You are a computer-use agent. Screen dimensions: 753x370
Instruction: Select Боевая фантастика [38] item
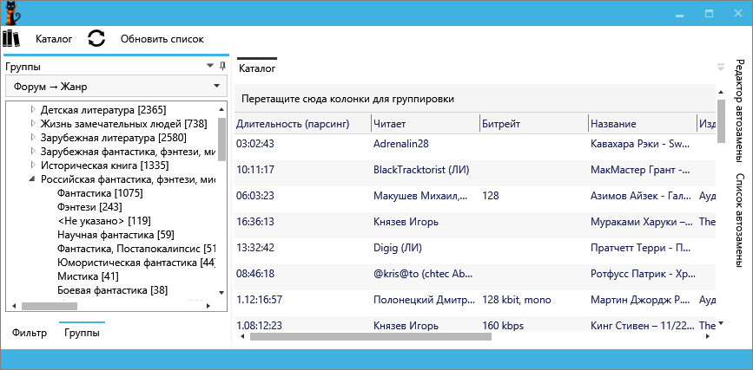(x=112, y=290)
